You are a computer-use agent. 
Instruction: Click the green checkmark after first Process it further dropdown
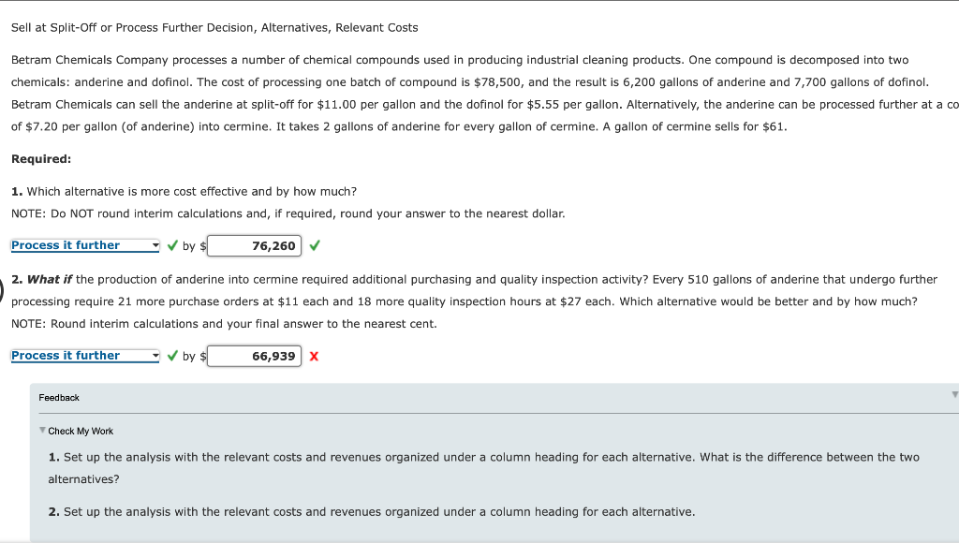click(x=172, y=245)
